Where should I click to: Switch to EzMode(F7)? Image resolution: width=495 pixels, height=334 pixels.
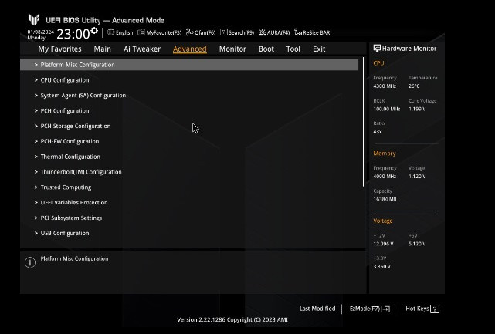pyautogui.click(x=370, y=309)
